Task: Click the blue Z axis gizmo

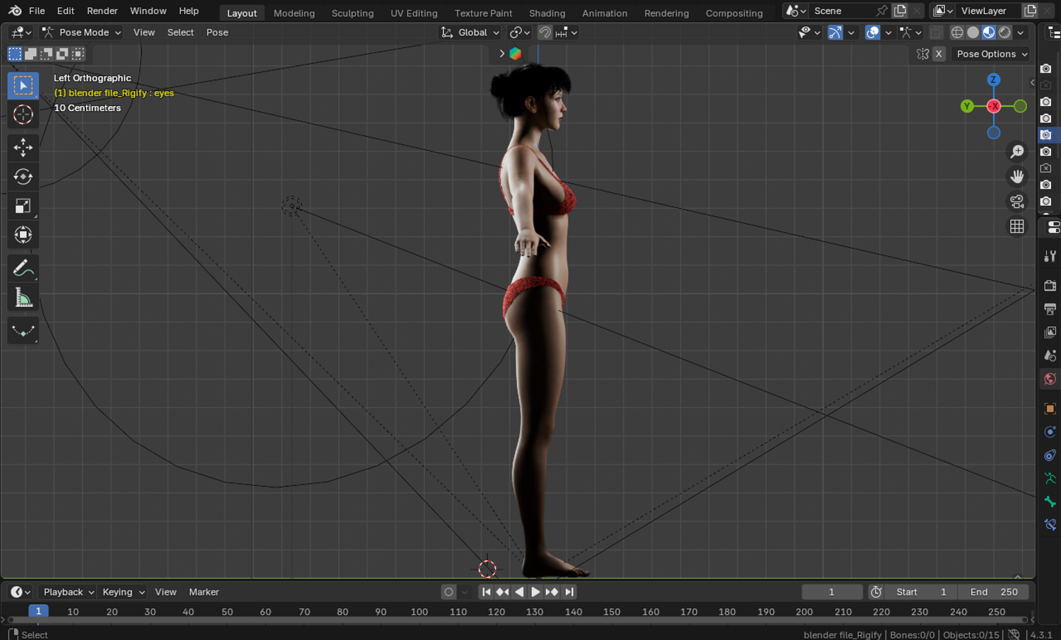Action: coord(994,80)
